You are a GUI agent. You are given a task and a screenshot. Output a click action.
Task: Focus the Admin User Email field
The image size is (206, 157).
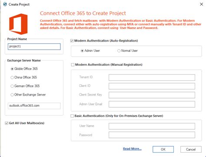152,104
